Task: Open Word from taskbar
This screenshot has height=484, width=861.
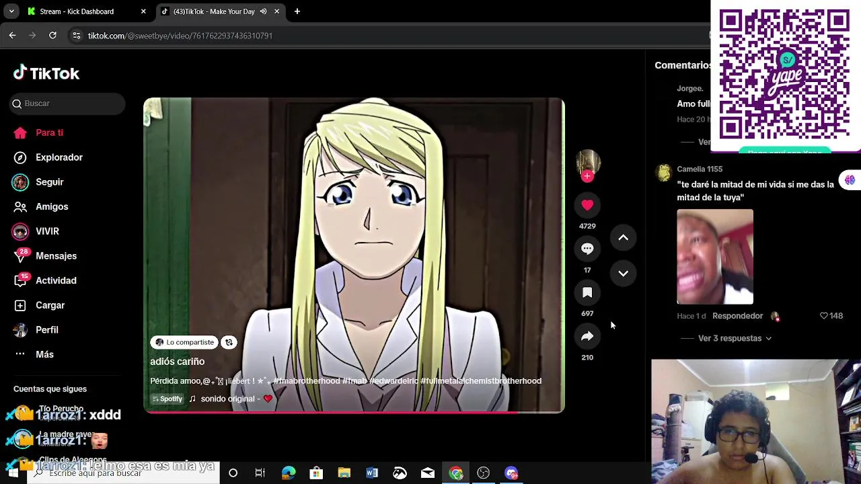Action: tap(372, 473)
